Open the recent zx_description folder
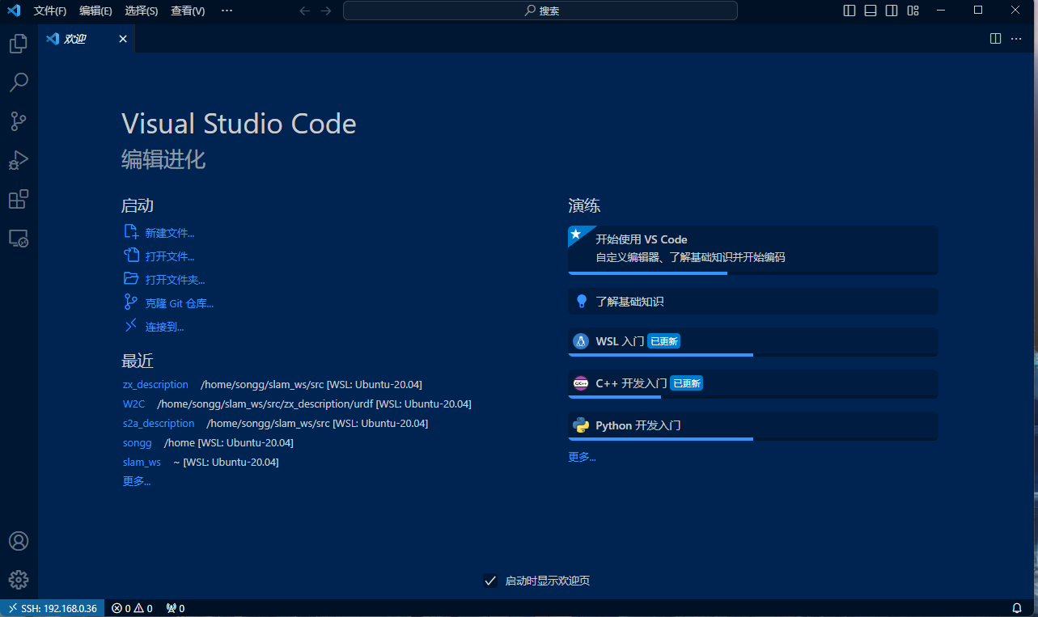The image size is (1038, 617). 155,384
